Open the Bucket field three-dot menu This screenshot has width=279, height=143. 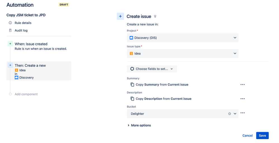pyautogui.click(x=242, y=113)
